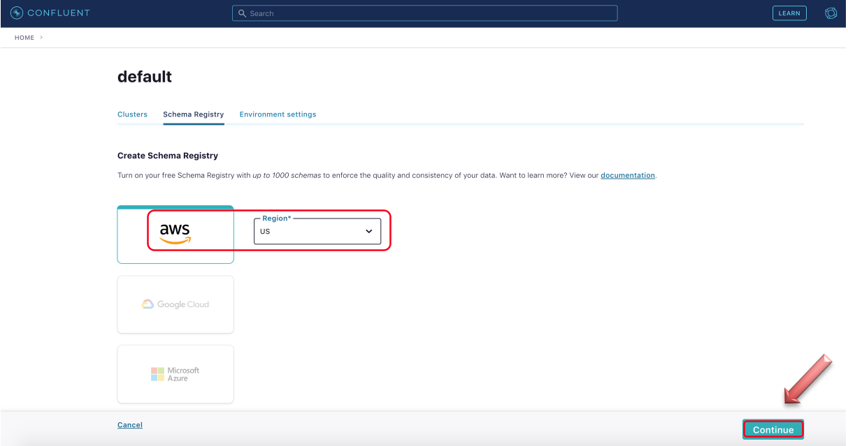Click the Confluent logo icon
Screen dimensions: 848x446
click(x=17, y=13)
